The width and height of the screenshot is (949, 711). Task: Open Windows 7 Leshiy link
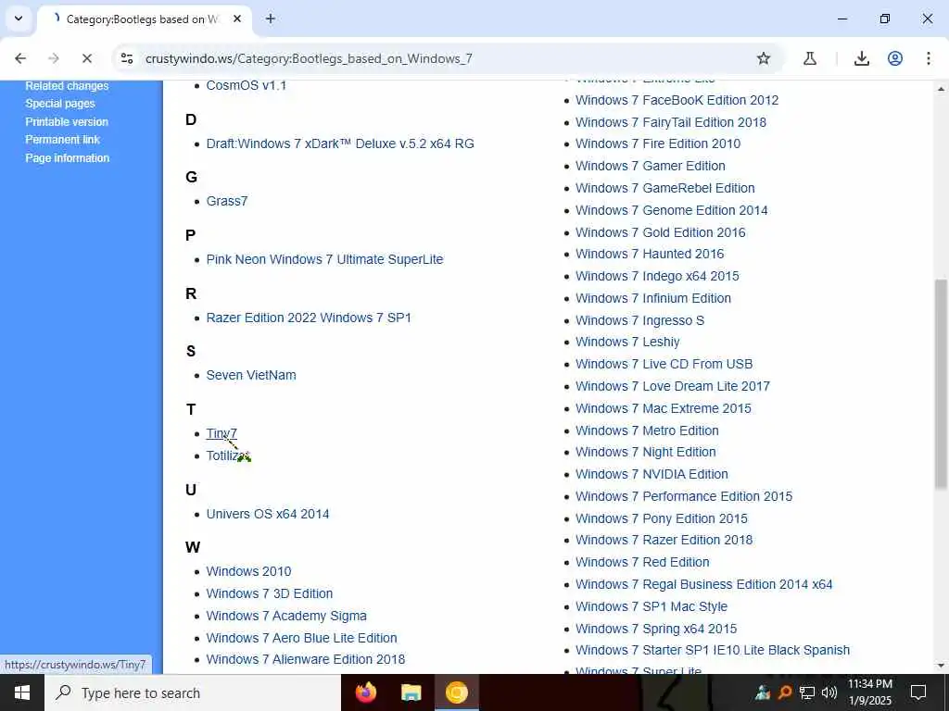point(627,343)
